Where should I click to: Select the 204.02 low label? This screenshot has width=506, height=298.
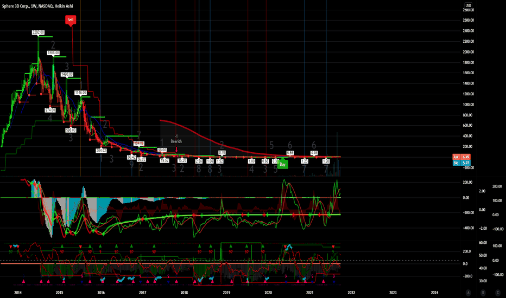coord(102,151)
